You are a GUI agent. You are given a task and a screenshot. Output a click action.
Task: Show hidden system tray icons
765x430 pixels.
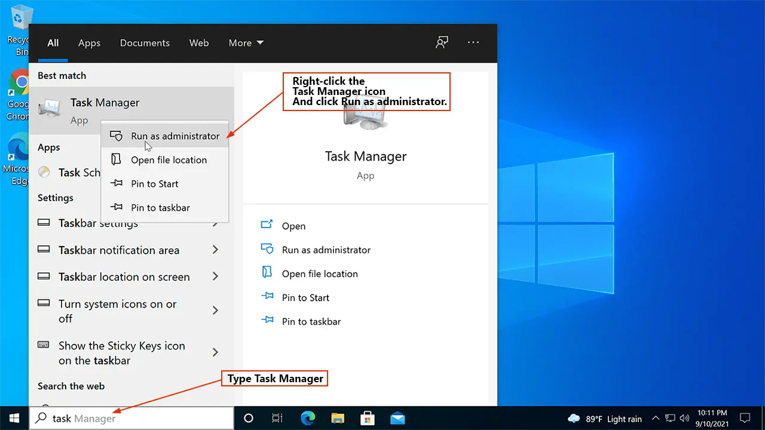click(x=656, y=418)
